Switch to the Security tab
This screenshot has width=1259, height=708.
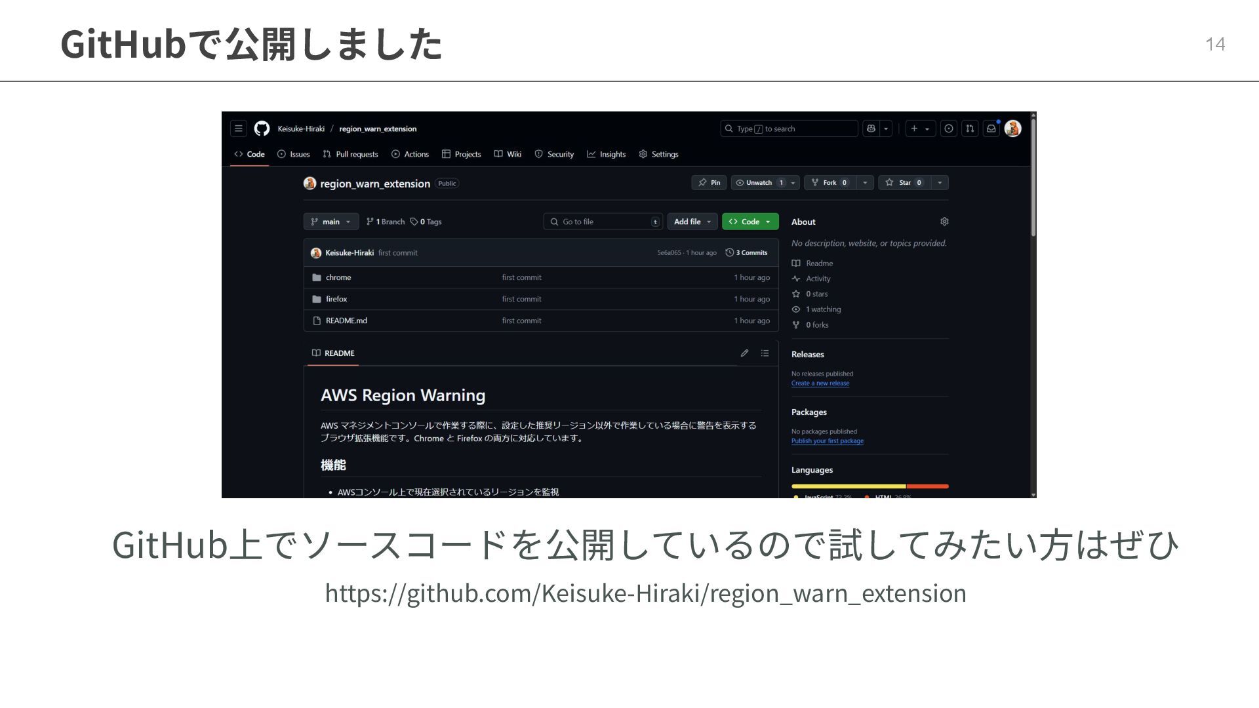(554, 154)
